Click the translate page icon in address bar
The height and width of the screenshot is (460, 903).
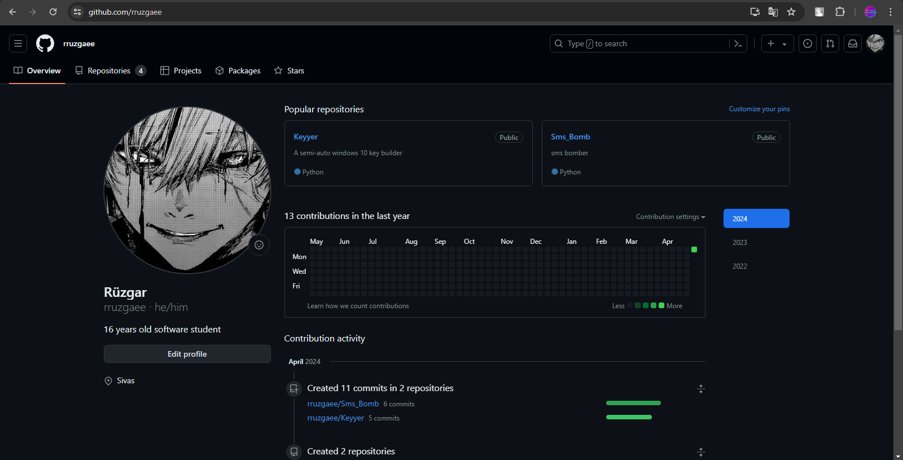pos(773,12)
